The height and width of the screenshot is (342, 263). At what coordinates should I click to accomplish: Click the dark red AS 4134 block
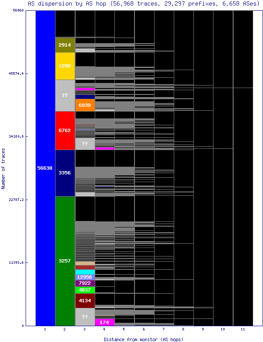point(85,301)
